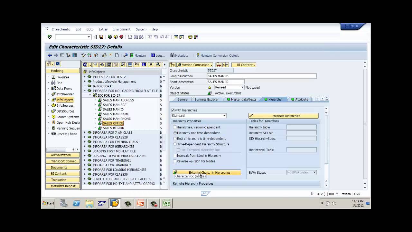The width and height of the screenshot is (412, 232).
Task: Click the Maintain Hierarchies button
Action: click(x=284, y=116)
